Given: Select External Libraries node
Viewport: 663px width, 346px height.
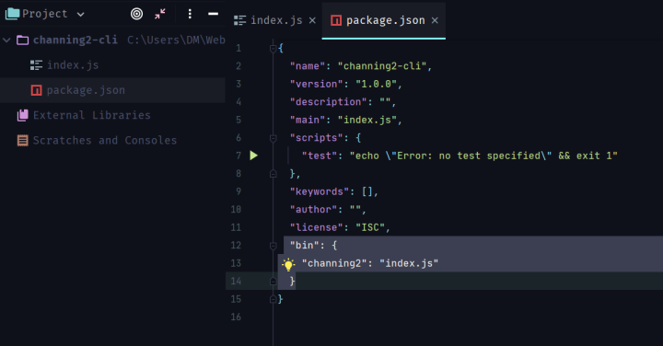Looking at the screenshot, I should [92, 115].
